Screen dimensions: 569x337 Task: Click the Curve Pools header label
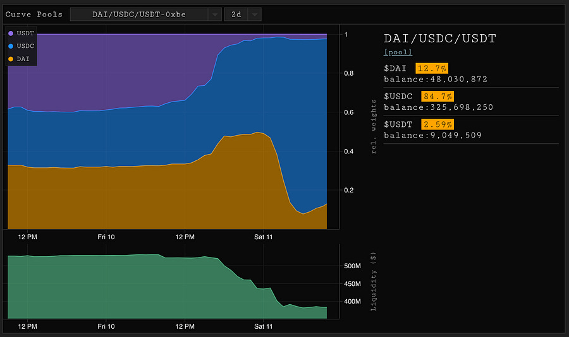[x=34, y=15]
